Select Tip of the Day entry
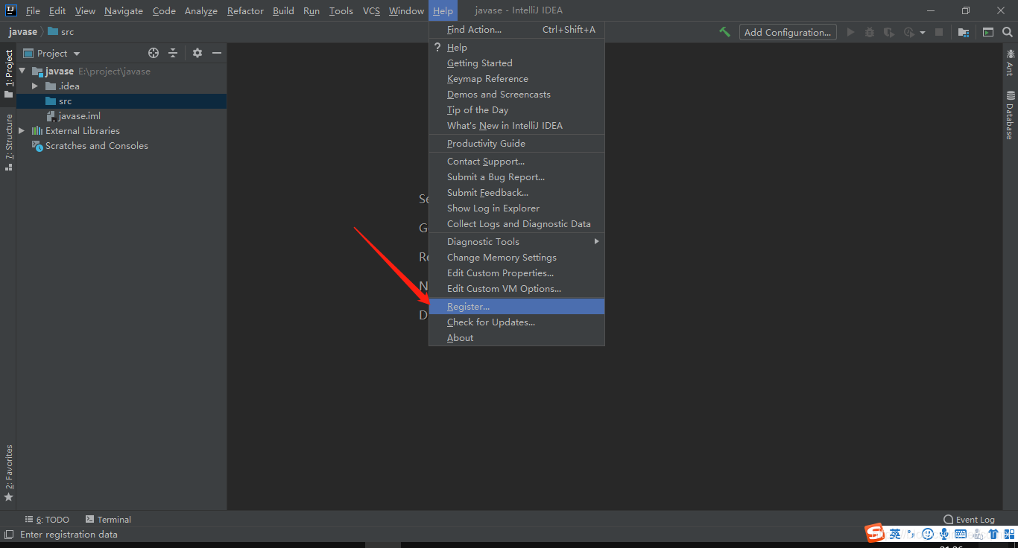Screen dimensions: 1018x548 (516, 110)
